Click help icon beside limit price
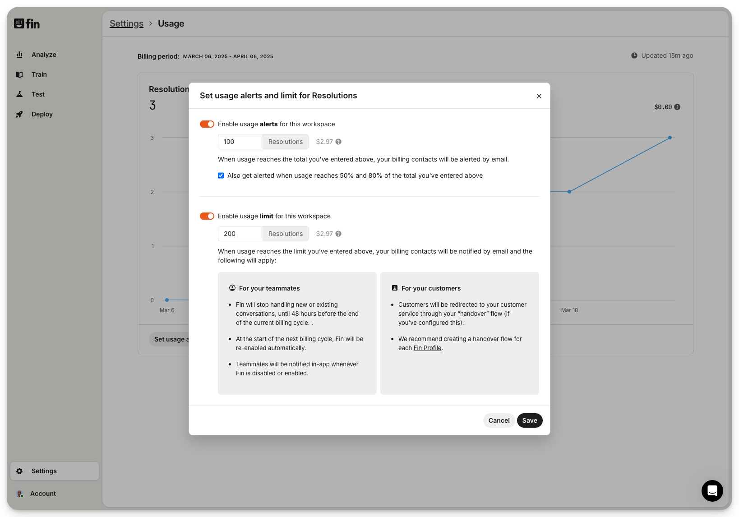 [338, 234]
